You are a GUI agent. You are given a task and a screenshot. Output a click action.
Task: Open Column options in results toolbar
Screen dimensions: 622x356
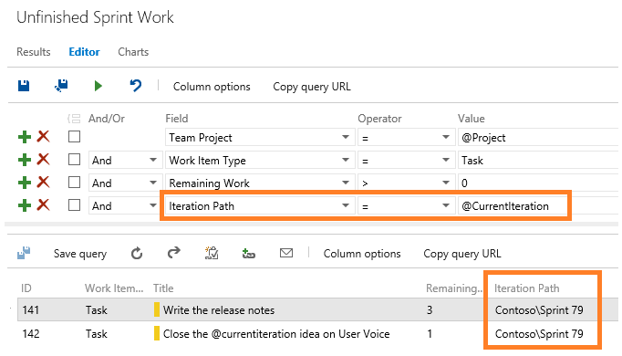click(362, 254)
